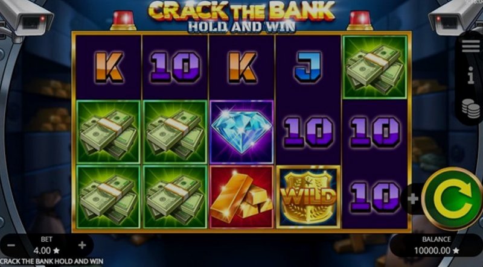Click the Crack The Bank Hold And Win footer text
The image size is (483, 267).
[52, 262]
